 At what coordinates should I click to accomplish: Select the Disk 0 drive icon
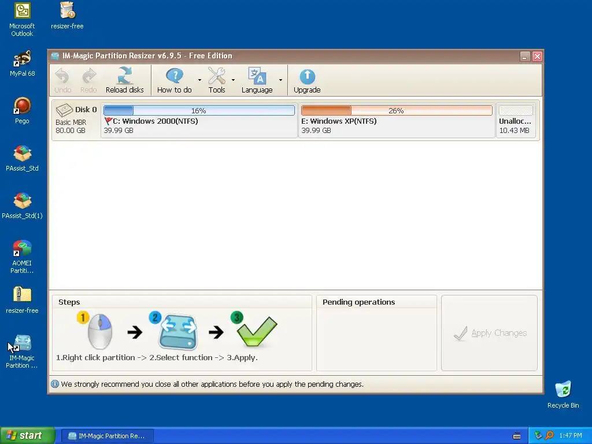click(x=64, y=110)
